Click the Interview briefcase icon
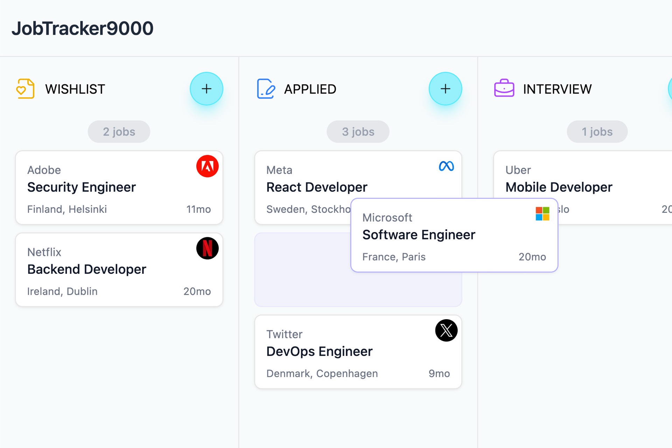The height and width of the screenshot is (448, 672). pos(504,88)
